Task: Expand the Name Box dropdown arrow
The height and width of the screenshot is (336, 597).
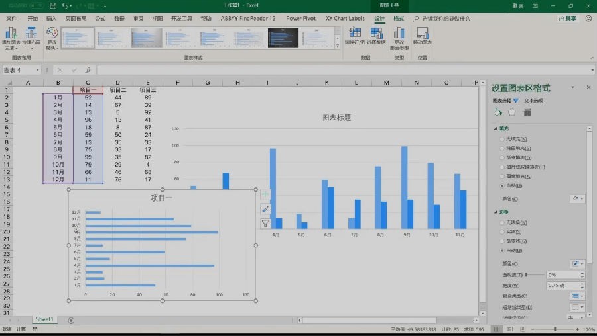Action: coord(38,70)
